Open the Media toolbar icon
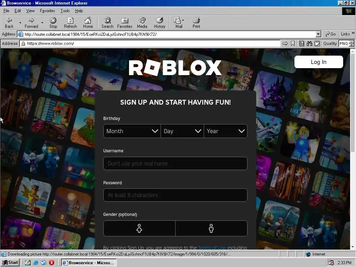 tap(142, 21)
